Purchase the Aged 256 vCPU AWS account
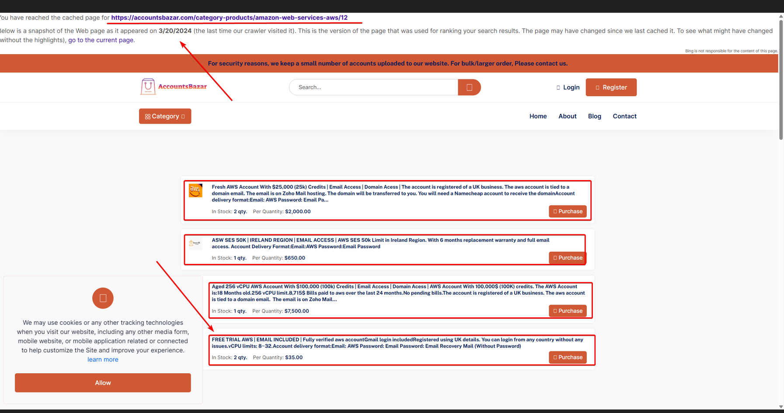The image size is (784, 413). 568,311
